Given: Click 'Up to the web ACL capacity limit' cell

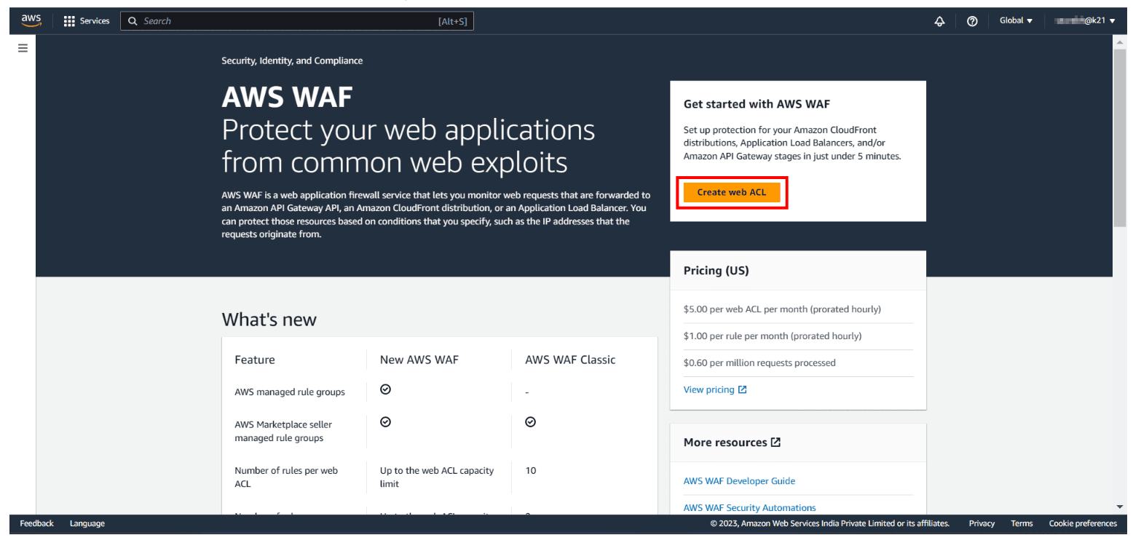Looking at the screenshot, I should point(437,477).
